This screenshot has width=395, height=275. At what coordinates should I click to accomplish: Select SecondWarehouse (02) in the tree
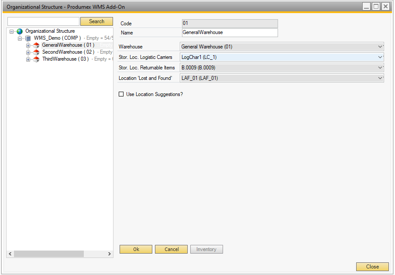[68, 52]
